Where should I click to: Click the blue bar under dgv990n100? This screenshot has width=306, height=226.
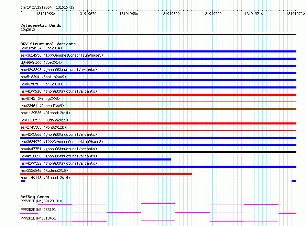tap(158, 66)
